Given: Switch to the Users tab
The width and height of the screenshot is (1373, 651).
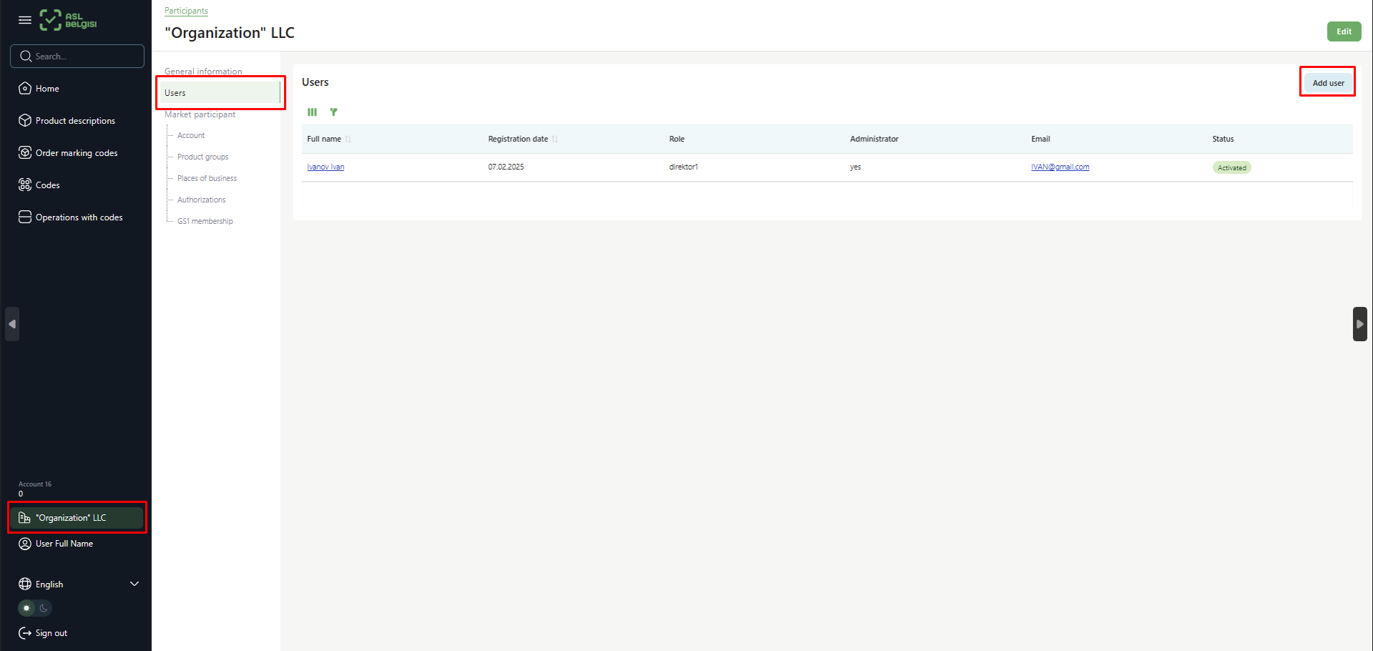Looking at the screenshot, I should (x=175, y=92).
